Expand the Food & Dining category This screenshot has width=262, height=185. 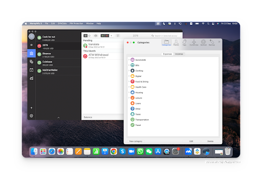[129, 82]
